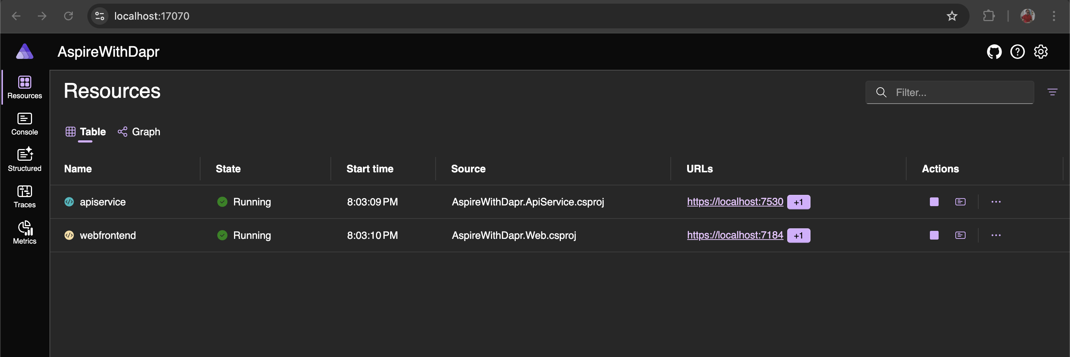Sort by Name column header
Screen dimensions: 1070x357
[78, 169]
